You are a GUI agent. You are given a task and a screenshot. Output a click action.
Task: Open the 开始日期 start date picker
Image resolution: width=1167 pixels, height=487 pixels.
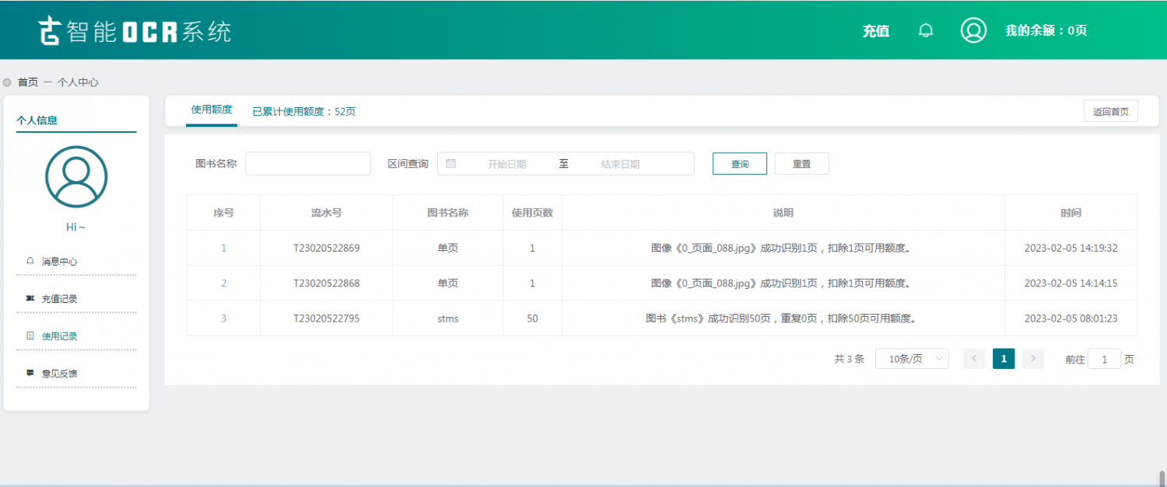506,164
